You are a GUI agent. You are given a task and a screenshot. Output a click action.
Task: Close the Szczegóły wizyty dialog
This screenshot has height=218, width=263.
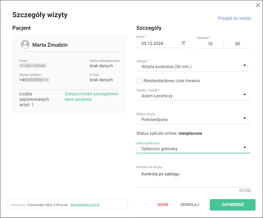[x=257, y=5]
